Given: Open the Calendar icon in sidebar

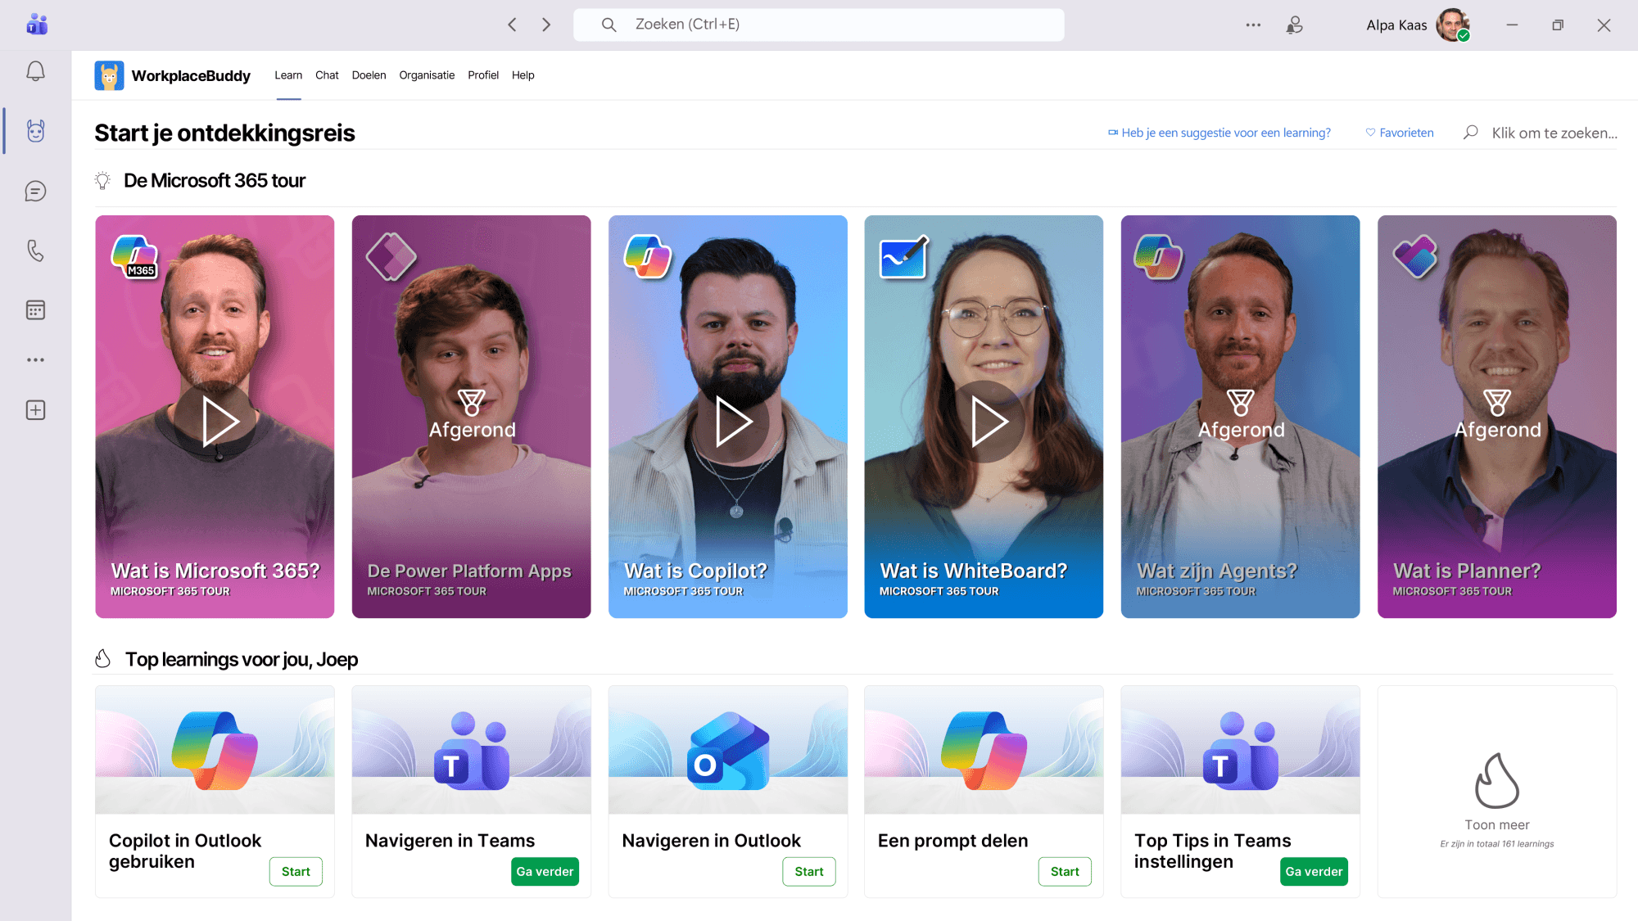Looking at the screenshot, I should point(35,310).
